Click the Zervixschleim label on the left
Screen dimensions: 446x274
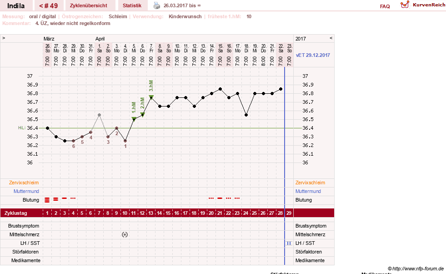pos(24,183)
